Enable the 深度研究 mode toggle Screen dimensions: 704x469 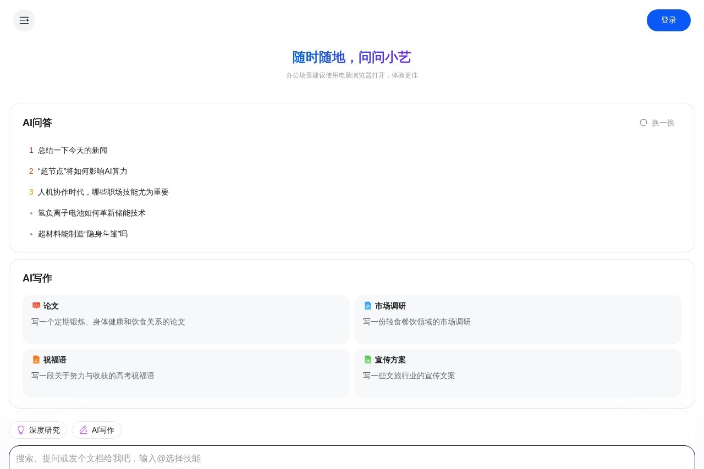(38, 430)
